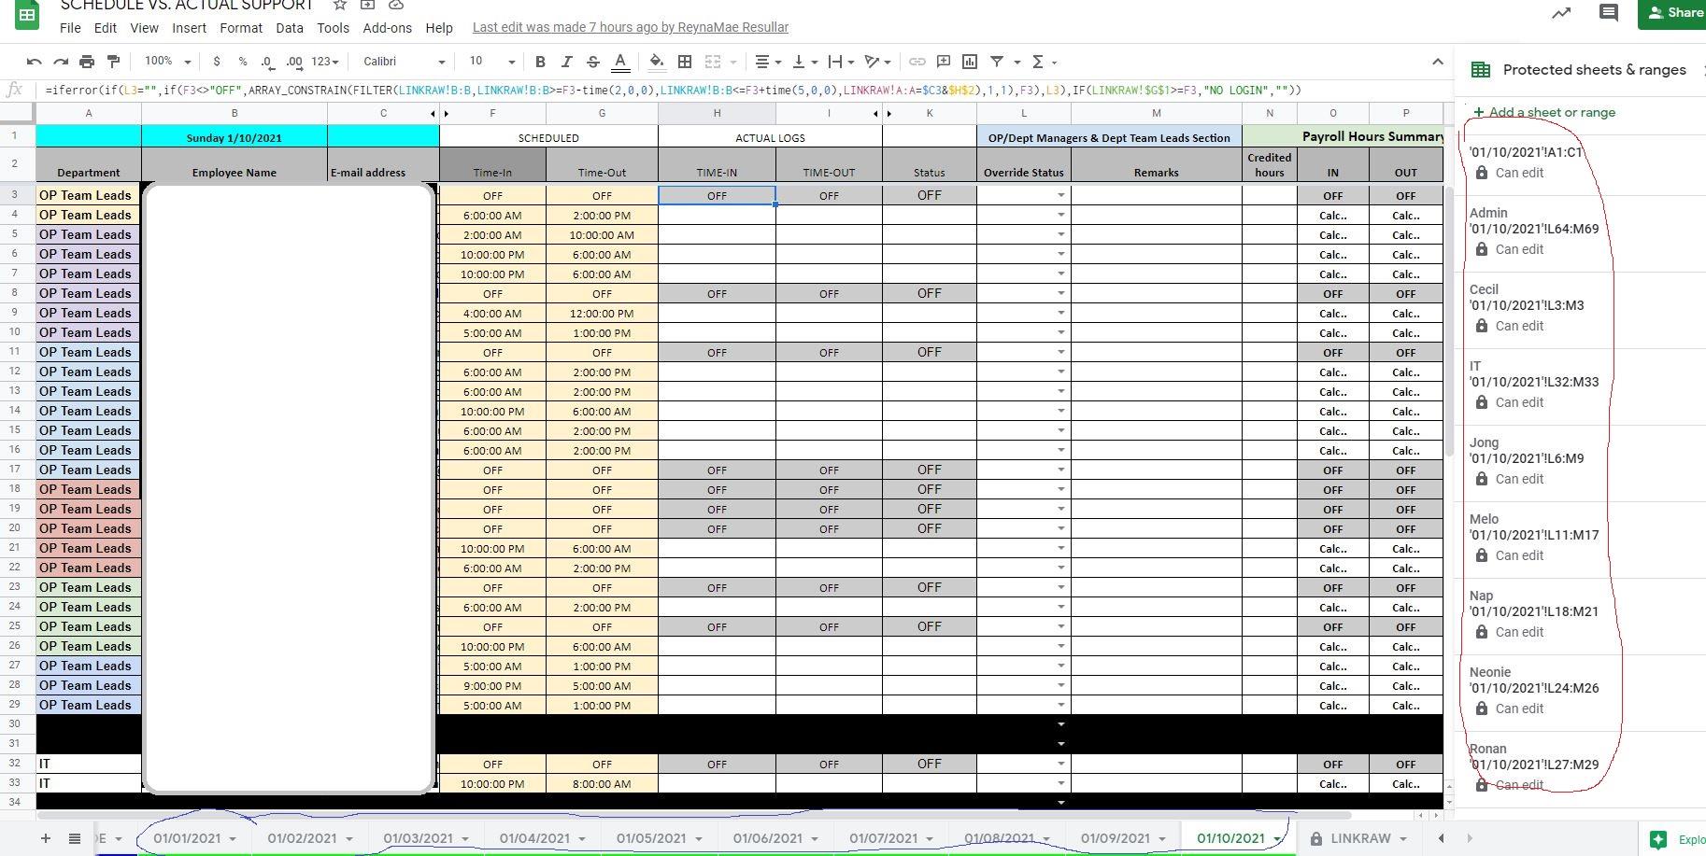Click the green Share button
The image size is (1706, 856).
pyautogui.click(x=1674, y=13)
